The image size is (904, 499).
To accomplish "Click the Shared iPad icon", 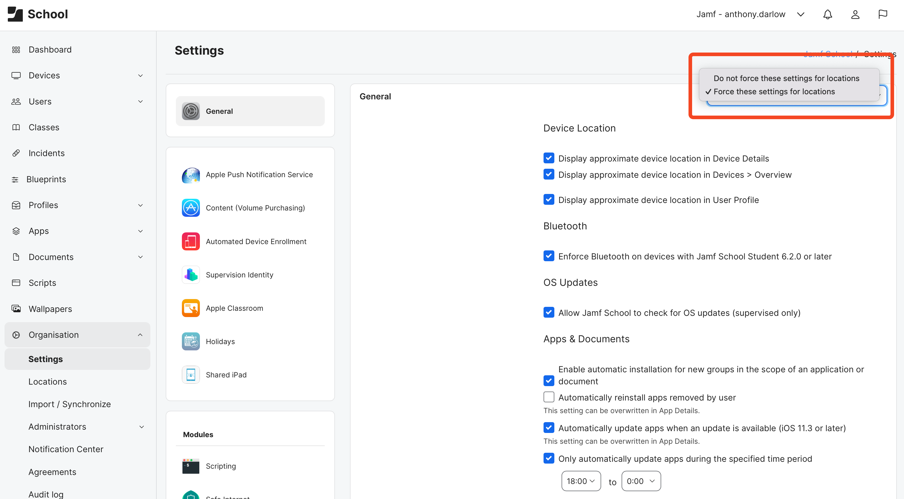I will [x=191, y=375].
